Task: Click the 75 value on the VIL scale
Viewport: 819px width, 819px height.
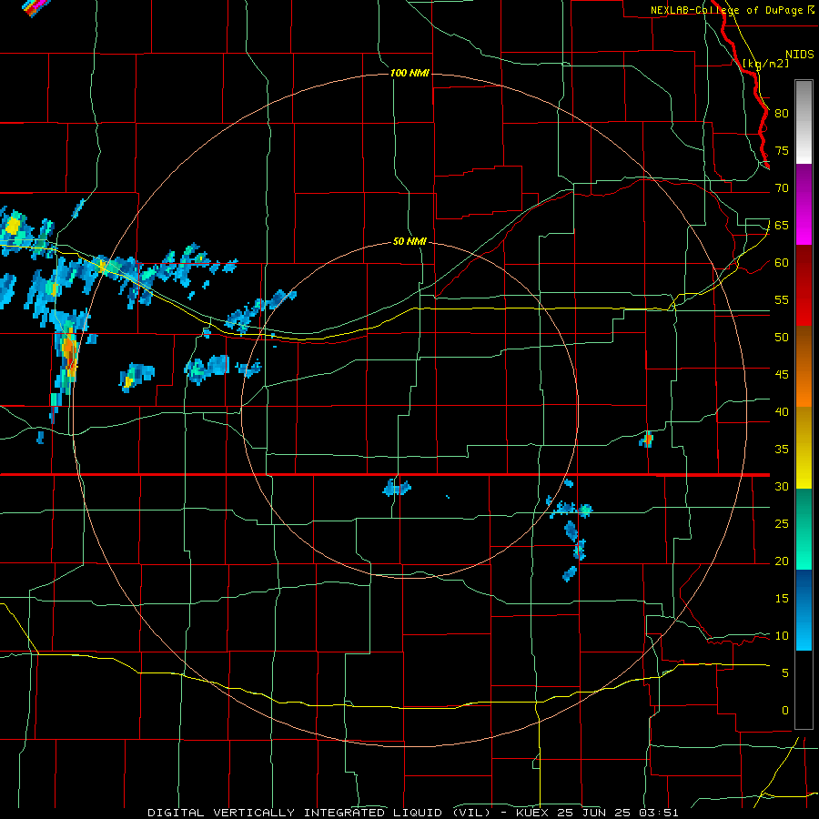Action: click(x=782, y=150)
